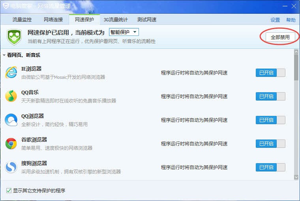
Task: Select the IE浏览器 program name
Action: (x=31, y=69)
